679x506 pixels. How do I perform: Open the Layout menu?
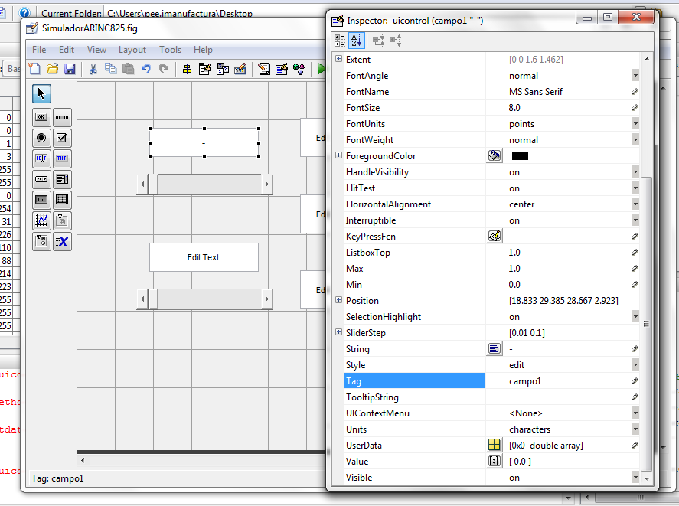tap(132, 50)
